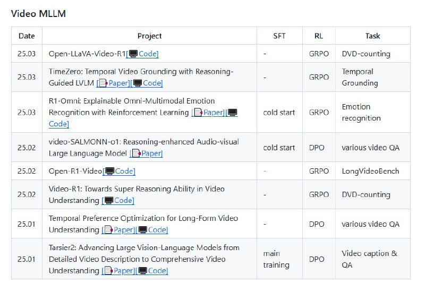Click the monitor icon of TimeZero's Code link

138,83
